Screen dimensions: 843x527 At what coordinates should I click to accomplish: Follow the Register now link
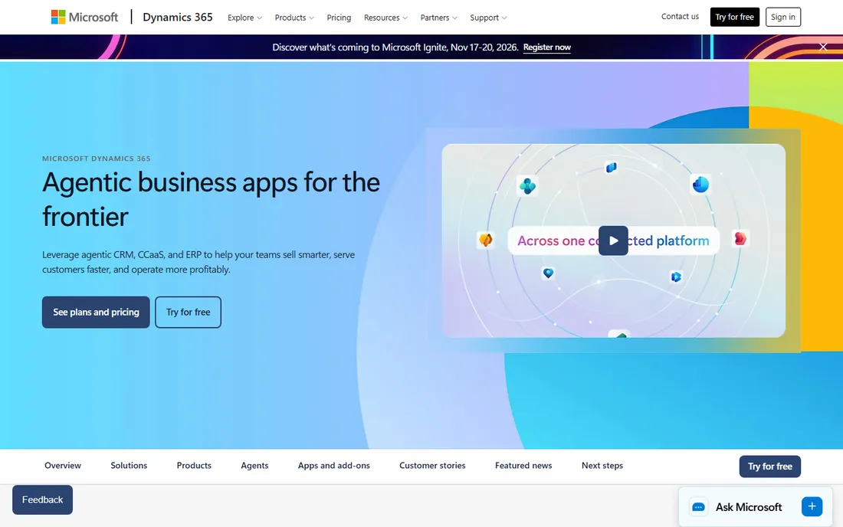coord(546,47)
